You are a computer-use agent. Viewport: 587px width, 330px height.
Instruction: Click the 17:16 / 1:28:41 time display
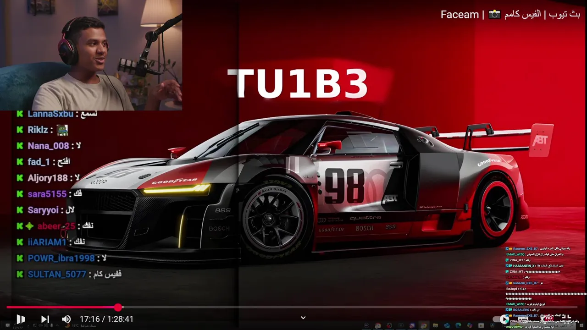coord(106,319)
